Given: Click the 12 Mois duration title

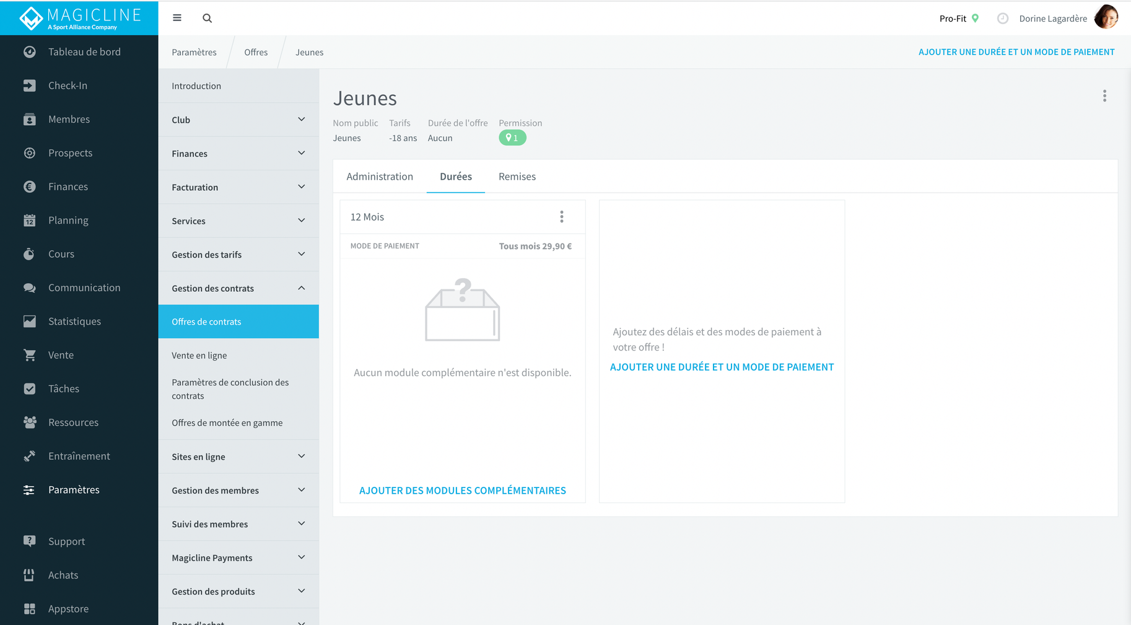Looking at the screenshot, I should point(367,217).
